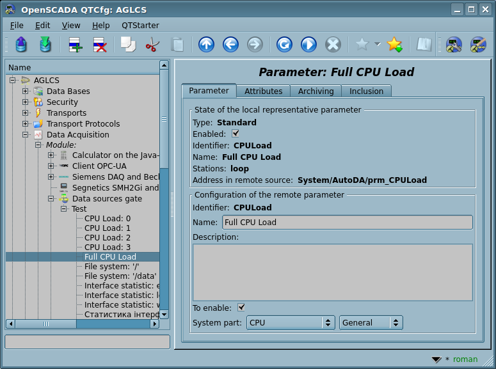Click the Copy item toolbar icon

pos(128,44)
